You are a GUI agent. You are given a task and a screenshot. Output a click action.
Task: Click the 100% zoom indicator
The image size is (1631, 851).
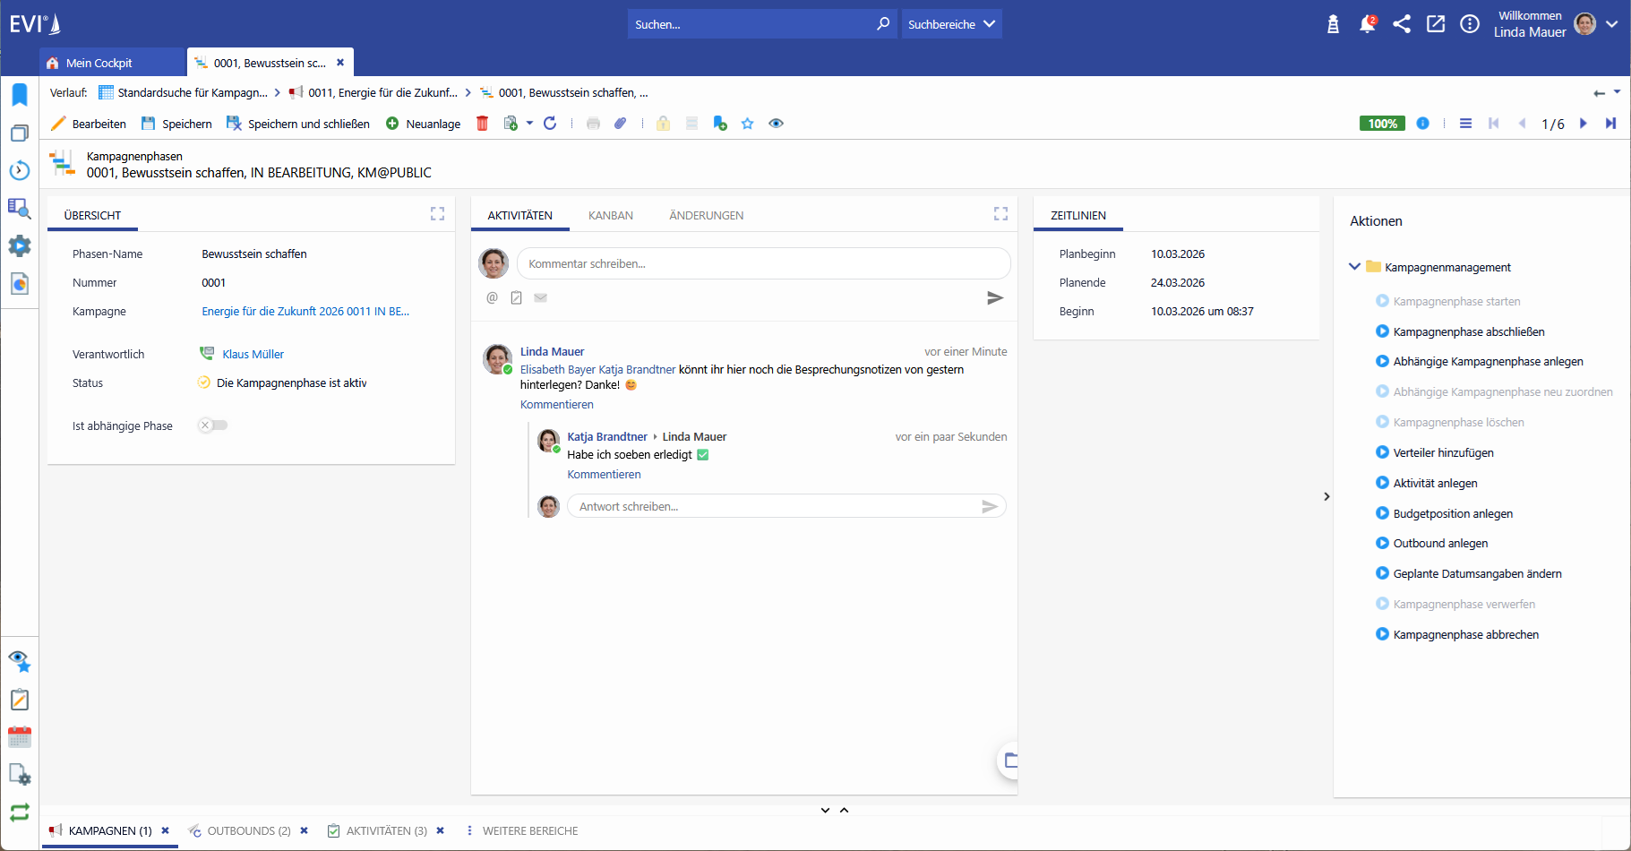1382,124
